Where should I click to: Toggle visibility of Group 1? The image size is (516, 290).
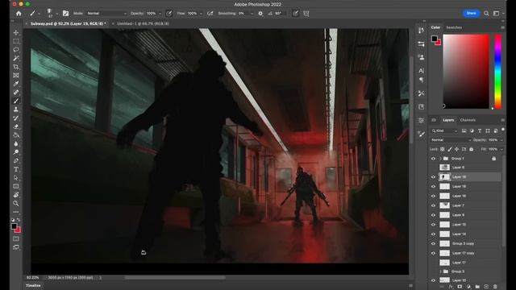click(433, 159)
